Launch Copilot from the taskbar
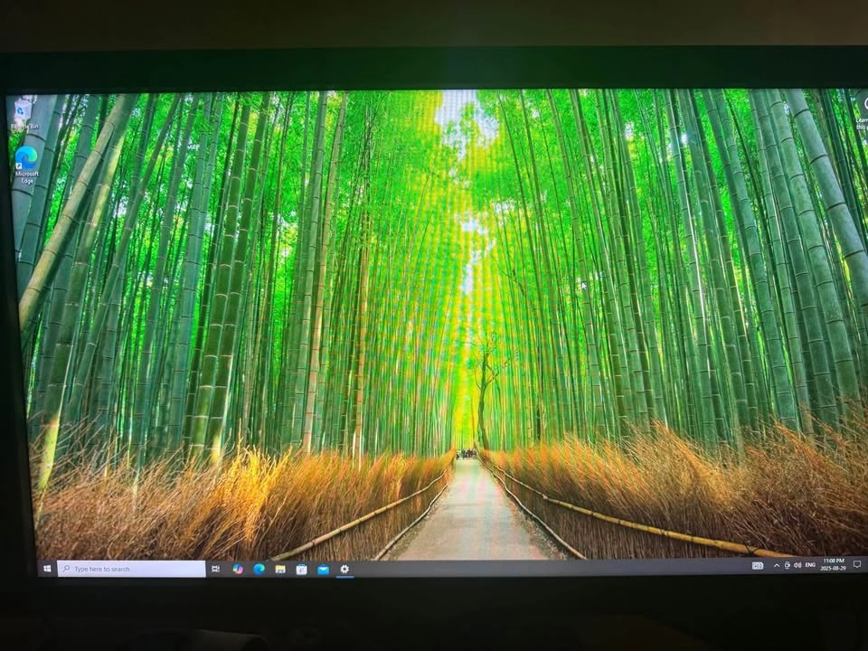 click(238, 569)
